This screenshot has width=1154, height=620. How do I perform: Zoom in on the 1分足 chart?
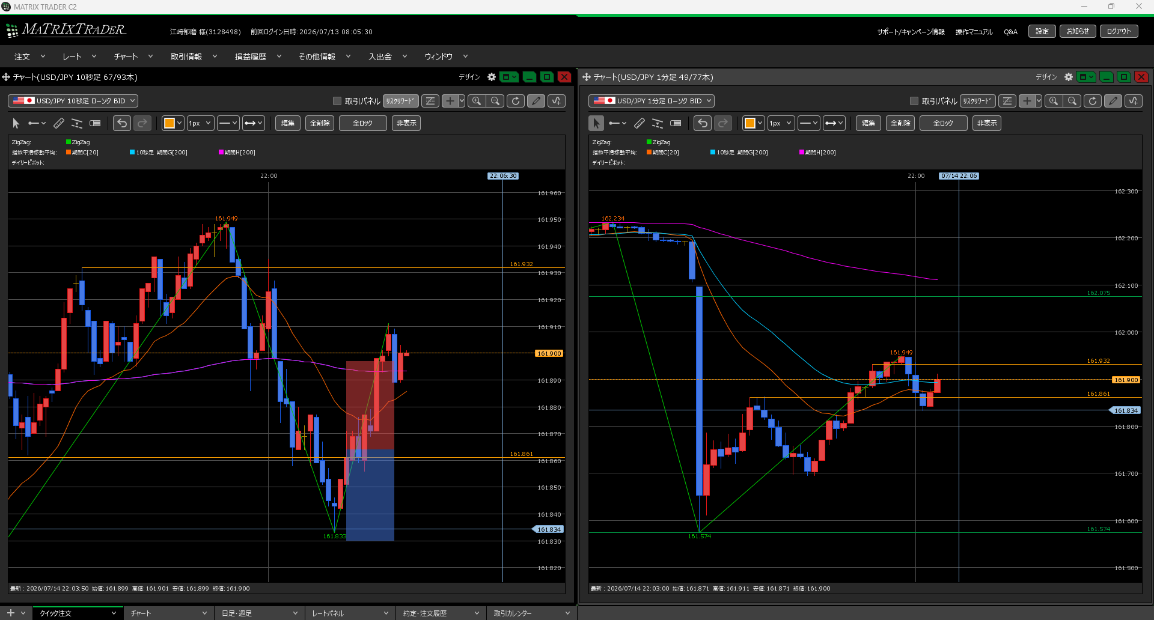[1054, 101]
